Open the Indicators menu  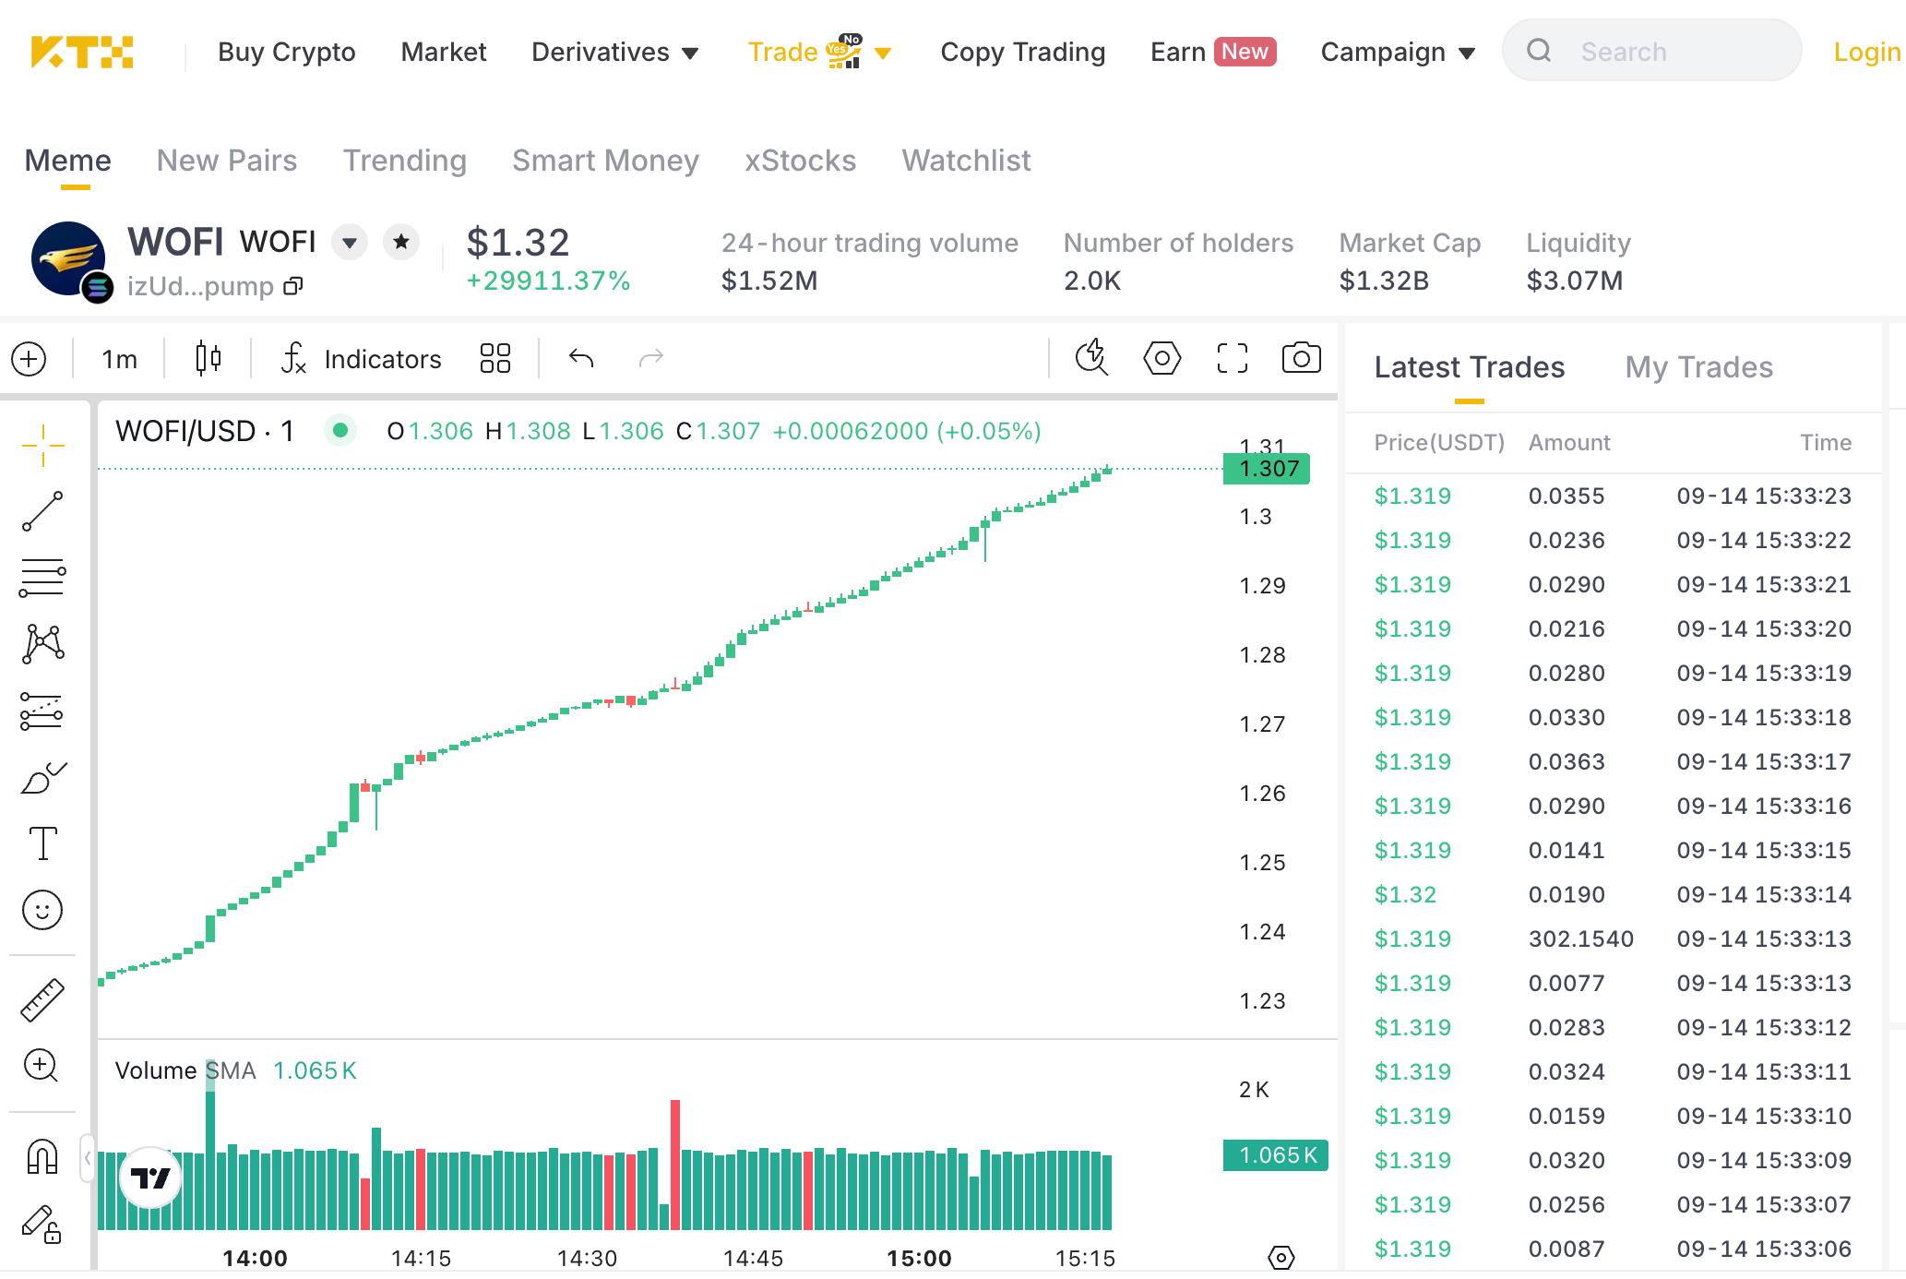pyautogui.click(x=361, y=359)
